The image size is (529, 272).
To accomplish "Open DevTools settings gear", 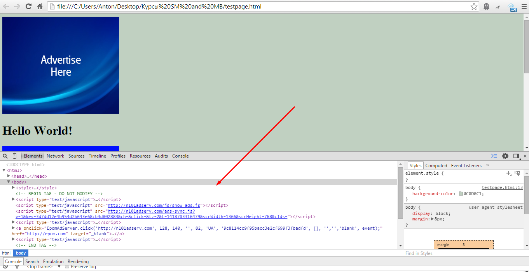I will click(x=505, y=156).
